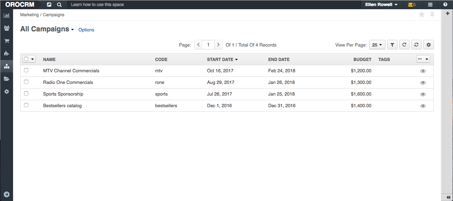Click the Options link
This screenshot has width=453, height=201.
coord(86,30)
